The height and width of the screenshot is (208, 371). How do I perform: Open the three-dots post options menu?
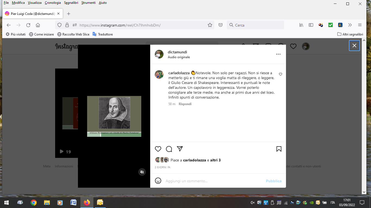(x=278, y=54)
